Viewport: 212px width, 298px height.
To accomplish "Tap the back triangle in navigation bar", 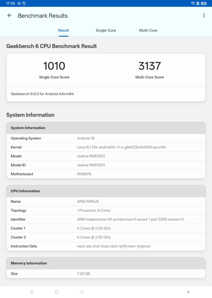I will pyautogui.click(x=81, y=292).
